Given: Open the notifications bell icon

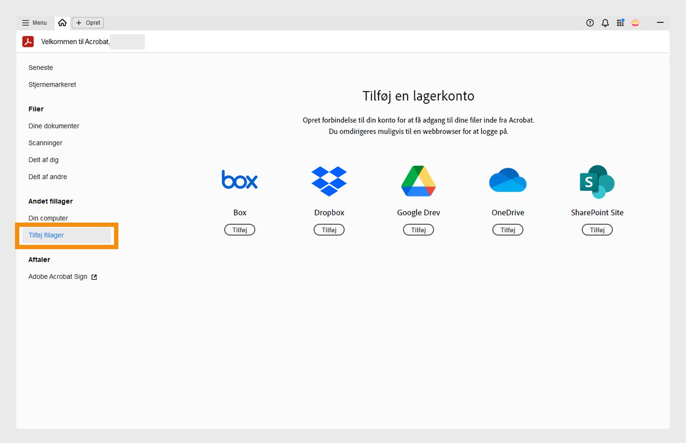Looking at the screenshot, I should point(605,23).
